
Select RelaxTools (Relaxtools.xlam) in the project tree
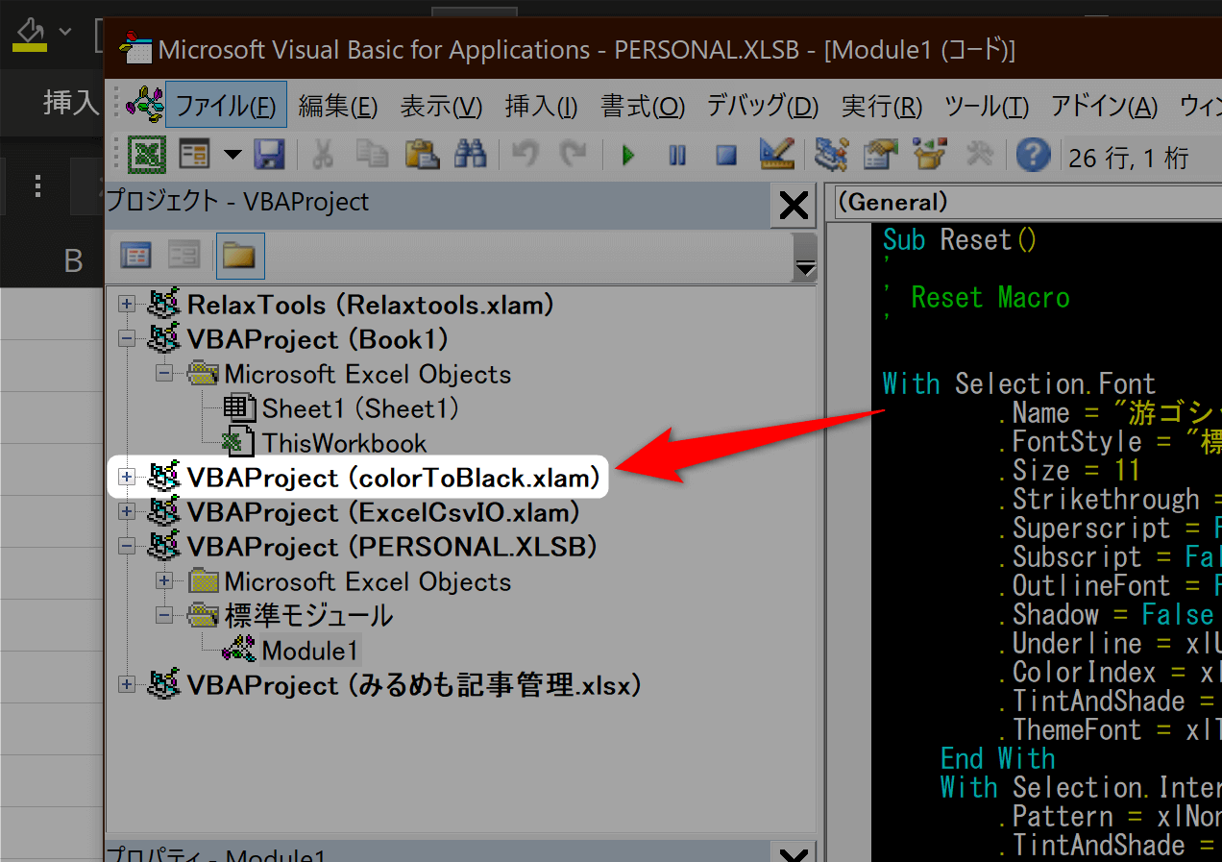pos(371,306)
